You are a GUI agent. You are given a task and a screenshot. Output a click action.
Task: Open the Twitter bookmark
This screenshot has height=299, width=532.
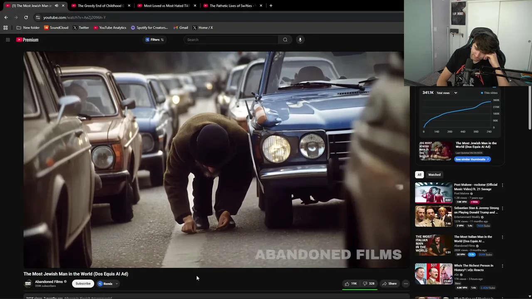click(x=81, y=28)
